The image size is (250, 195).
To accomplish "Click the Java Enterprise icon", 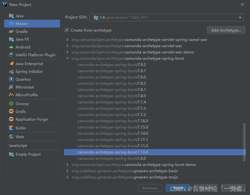I will coord(11,64).
